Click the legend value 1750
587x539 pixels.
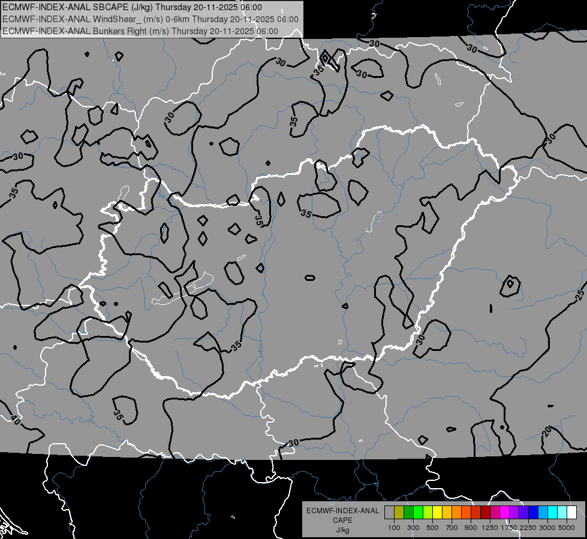click(x=510, y=528)
